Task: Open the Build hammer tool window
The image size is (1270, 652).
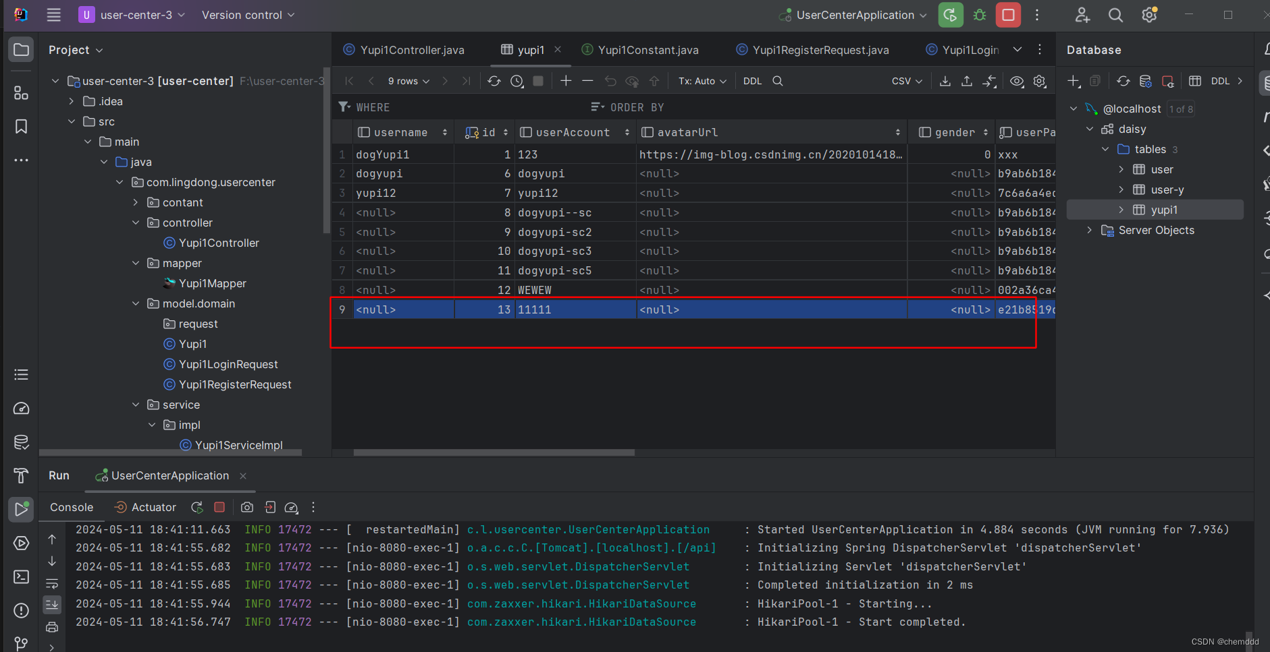Action: (x=21, y=475)
